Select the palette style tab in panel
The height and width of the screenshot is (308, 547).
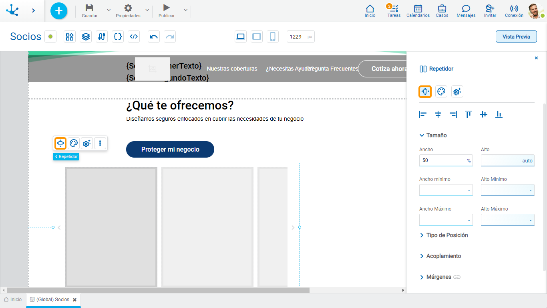pyautogui.click(x=441, y=92)
